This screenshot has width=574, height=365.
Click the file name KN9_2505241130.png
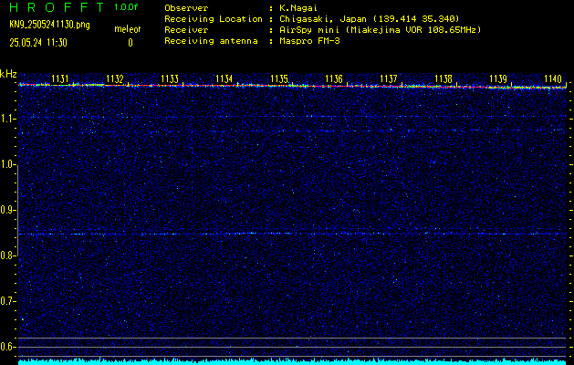(49, 25)
